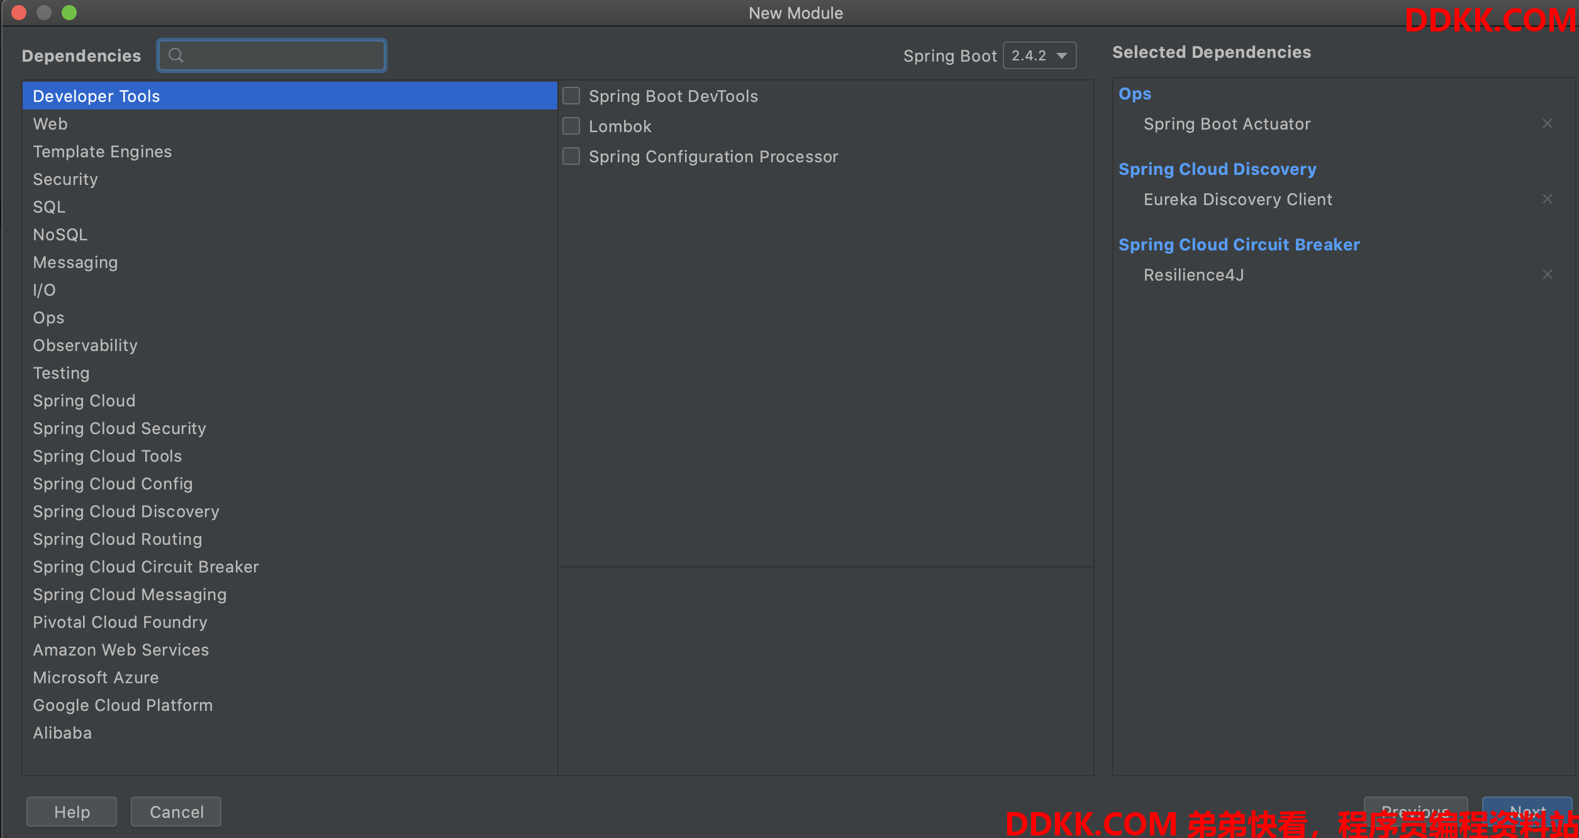The height and width of the screenshot is (838, 1579).
Task: Select the Developer Tools category
Action: pyautogui.click(x=290, y=96)
